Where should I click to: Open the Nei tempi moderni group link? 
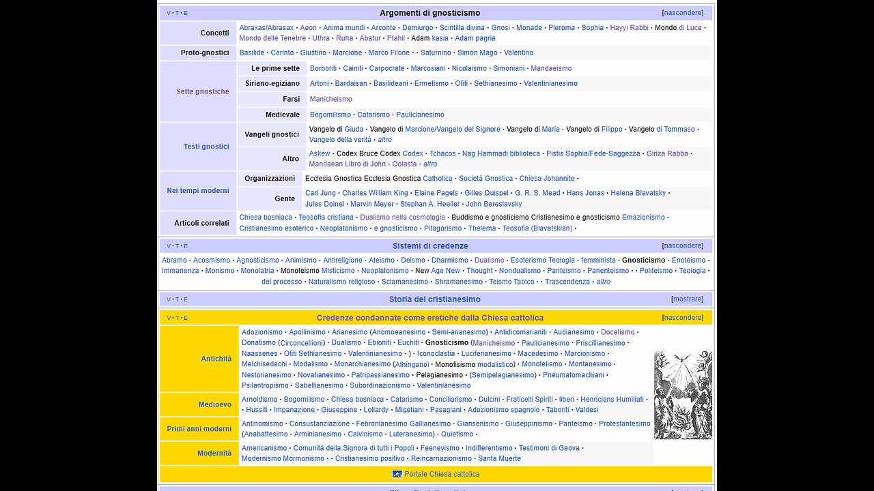pos(198,190)
